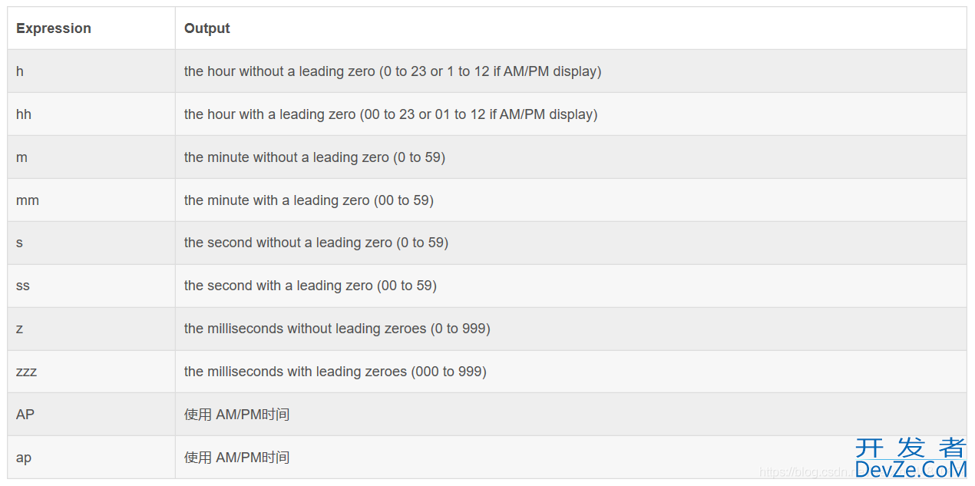Open the blog.csdn watermark link
The height and width of the screenshot is (486, 975).
[x=806, y=472]
